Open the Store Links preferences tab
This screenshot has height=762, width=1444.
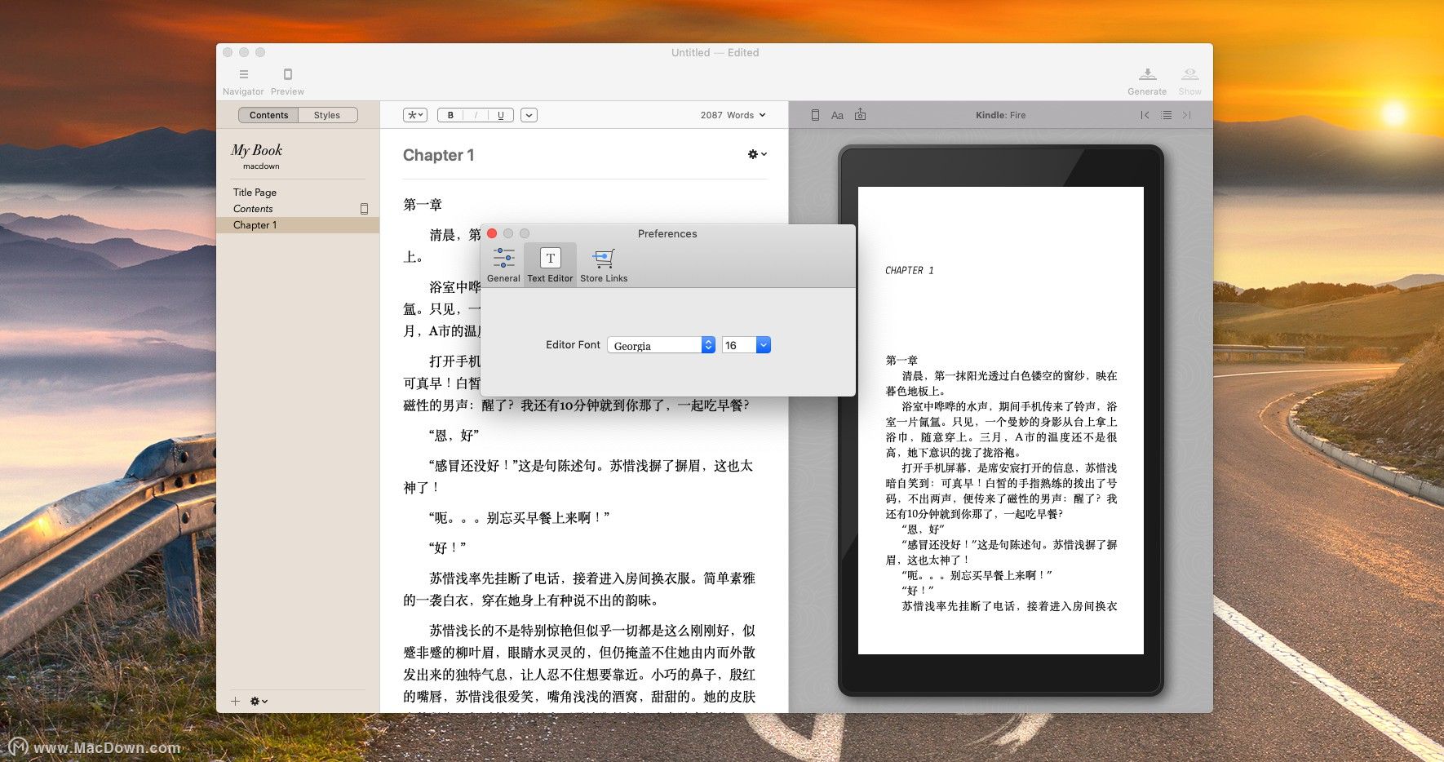[603, 263]
